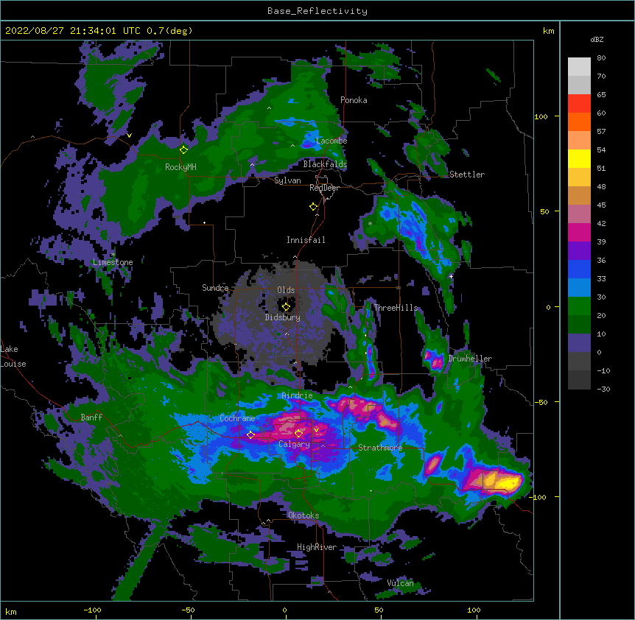Click the purple 36-39 dBZ legend swatch
Image resolution: width=635 pixels, height=620 pixels.
(579, 251)
